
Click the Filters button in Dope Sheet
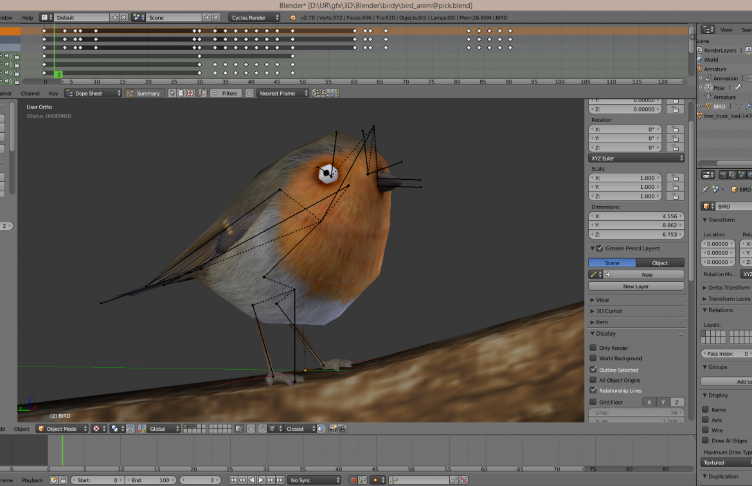tap(225, 93)
